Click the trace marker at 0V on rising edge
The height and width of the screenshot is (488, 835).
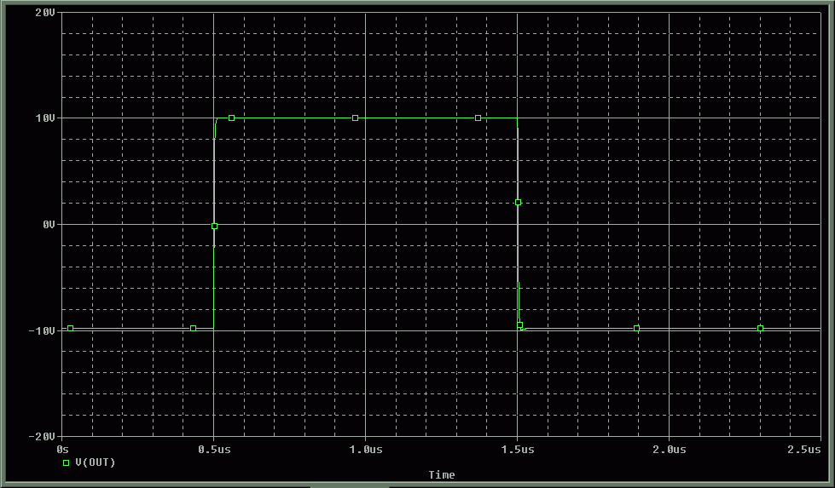click(214, 226)
